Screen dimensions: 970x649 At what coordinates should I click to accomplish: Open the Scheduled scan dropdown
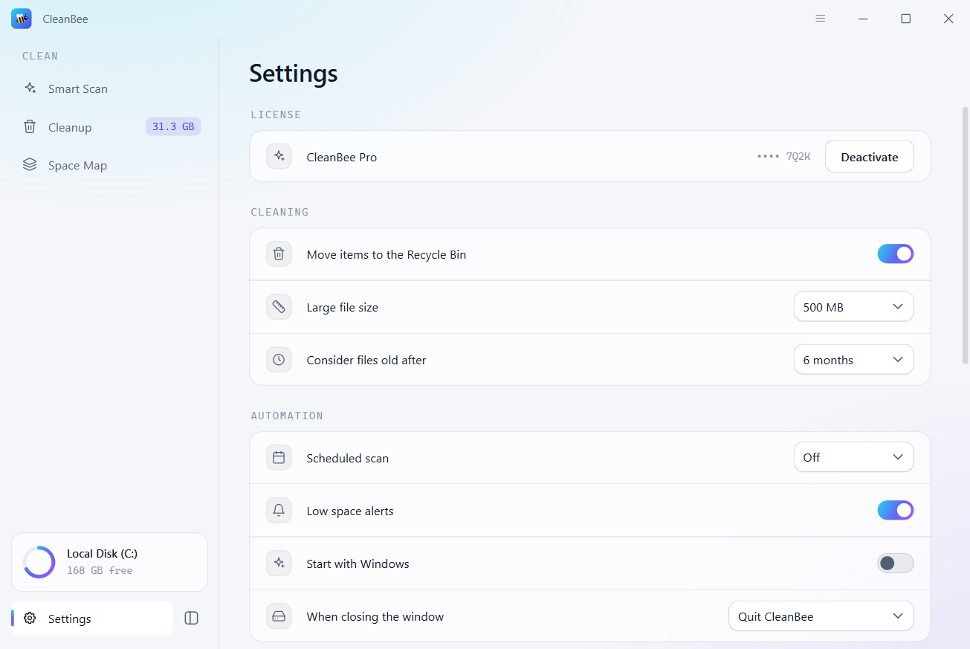[x=853, y=458]
